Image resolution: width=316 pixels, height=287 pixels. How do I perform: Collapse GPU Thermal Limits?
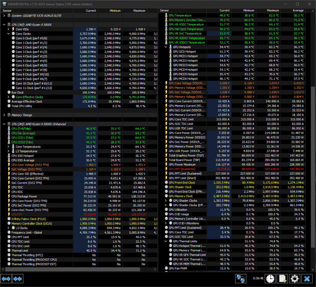tap(166, 241)
